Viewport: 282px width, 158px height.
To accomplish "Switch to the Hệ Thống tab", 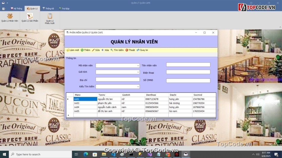I will pos(16,9).
